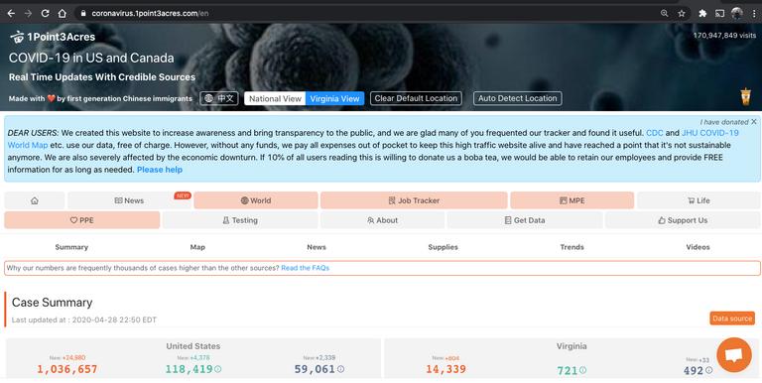The width and height of the screenshot is (762, 383).
Task: Open the Job Tracker section
Action: (414, 200)
